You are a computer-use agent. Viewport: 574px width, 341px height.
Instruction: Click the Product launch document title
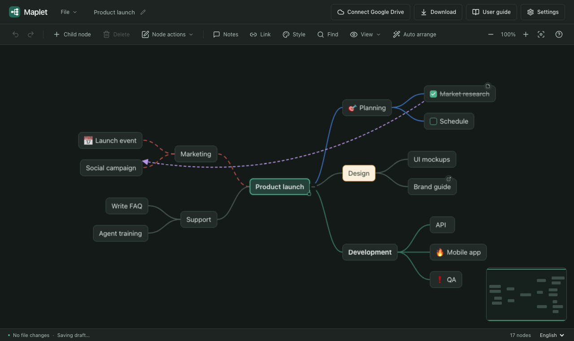click(x=114, y=12)
